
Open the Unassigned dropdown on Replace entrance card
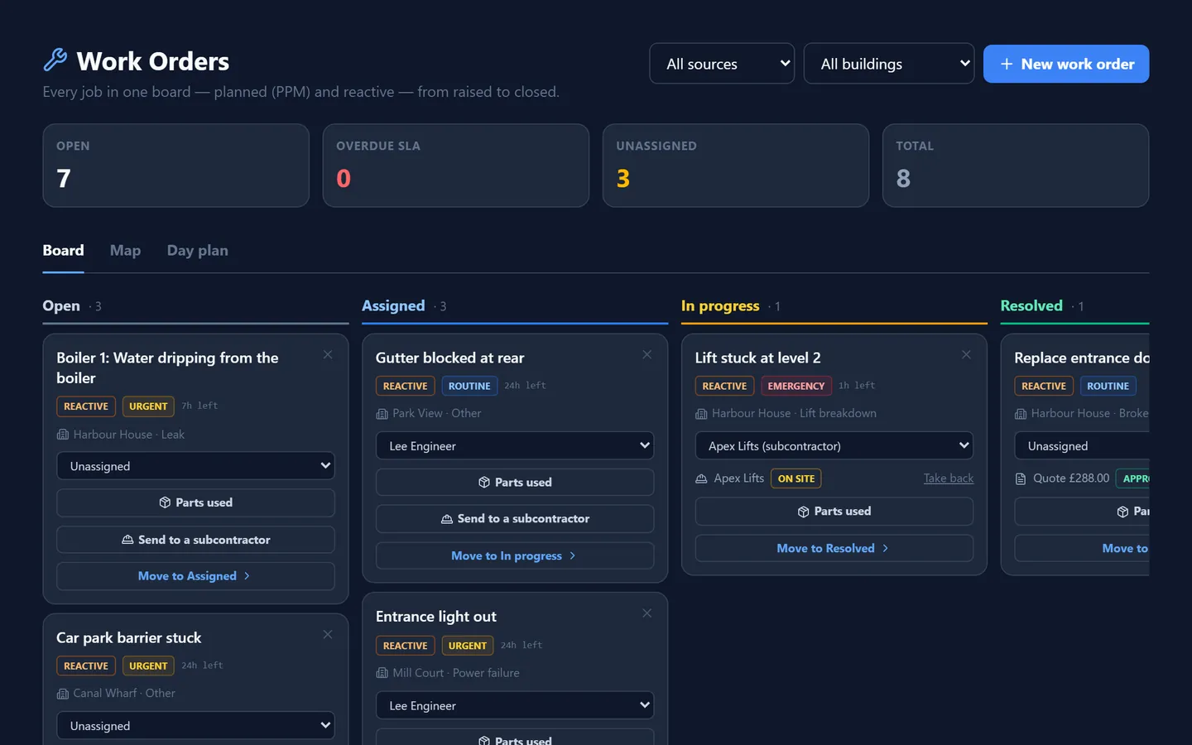[1082, 445]
